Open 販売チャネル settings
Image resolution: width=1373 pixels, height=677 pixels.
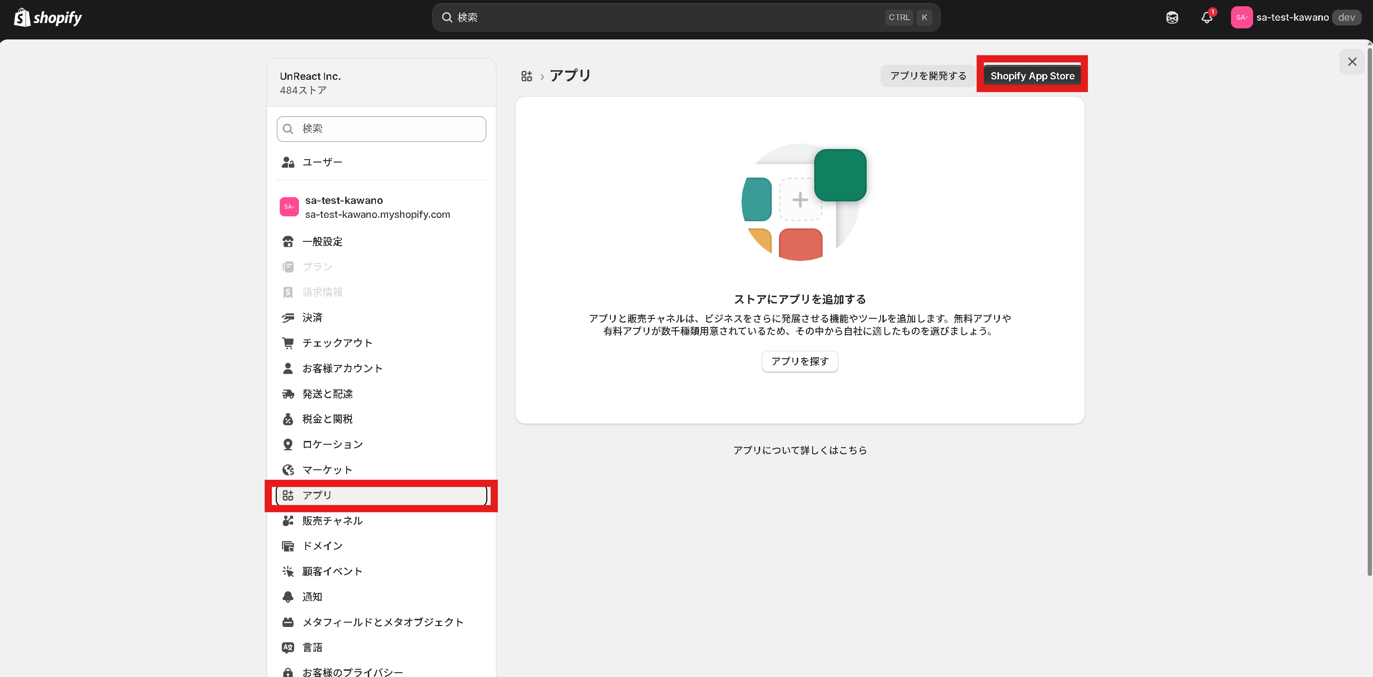[x=381, y=521]
